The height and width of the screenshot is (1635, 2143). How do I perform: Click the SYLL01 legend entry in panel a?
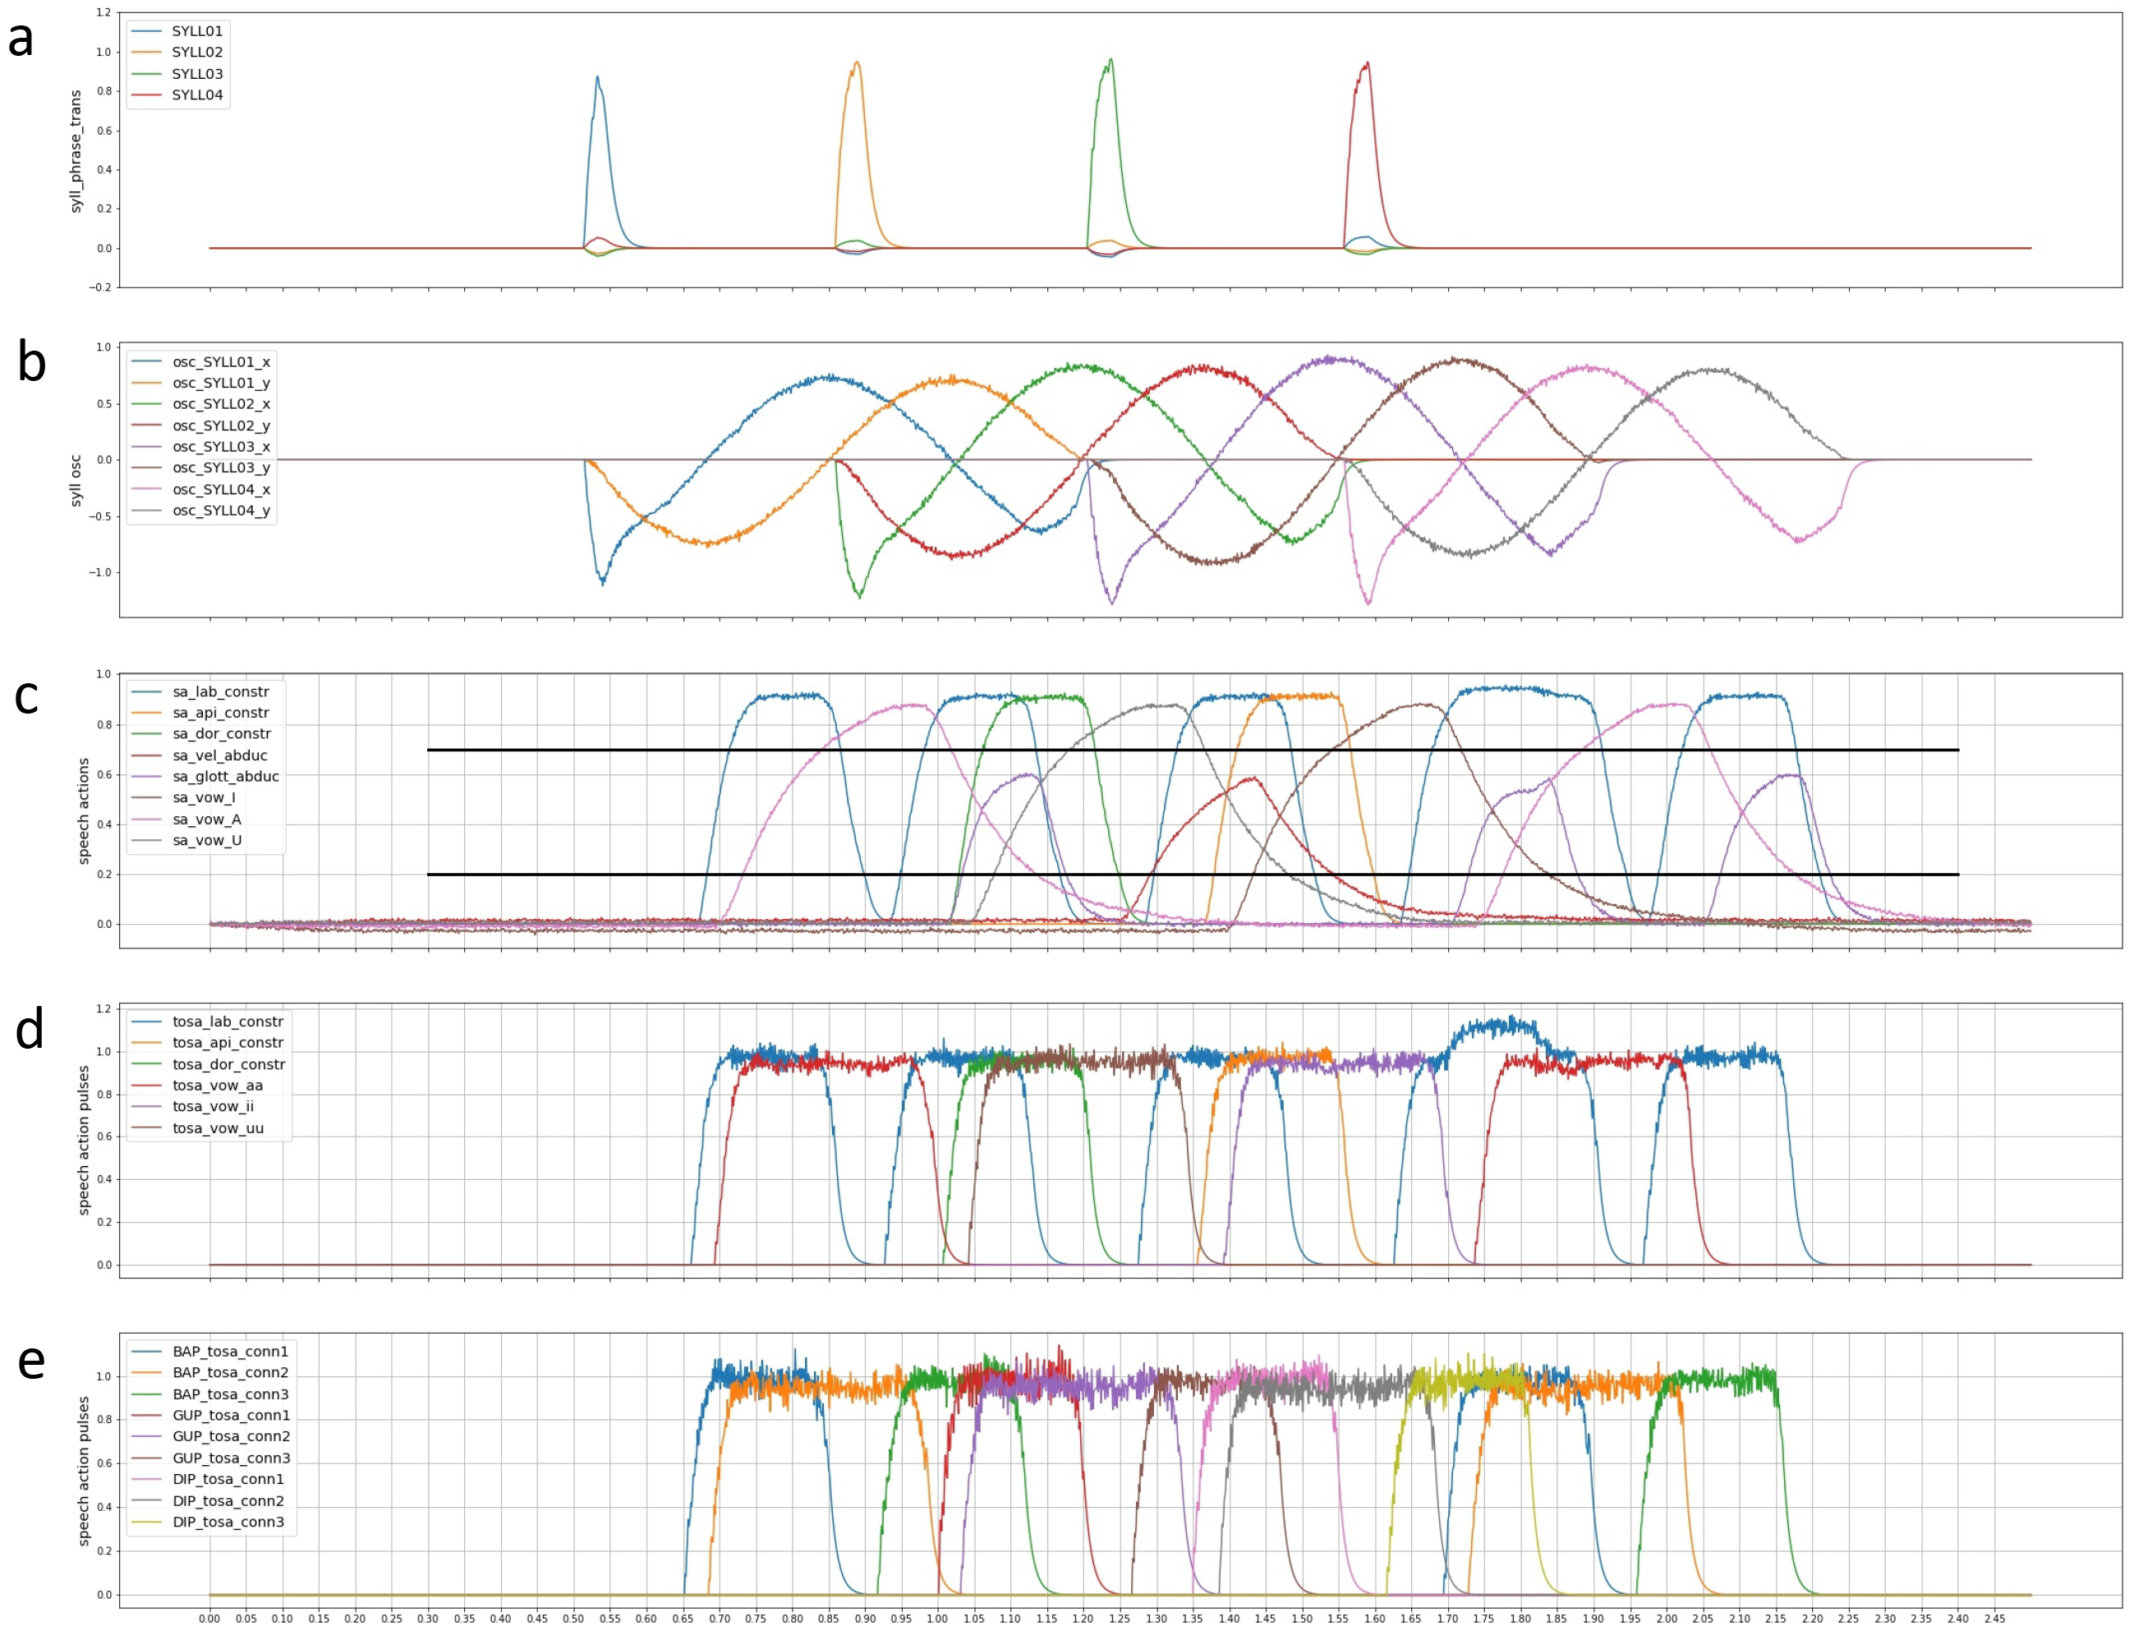(x=196, y=31)
